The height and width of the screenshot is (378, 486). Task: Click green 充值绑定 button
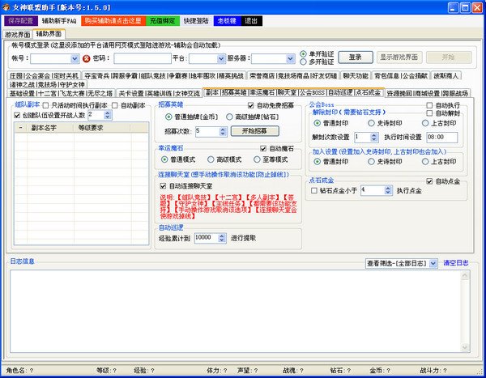(163, 21)
